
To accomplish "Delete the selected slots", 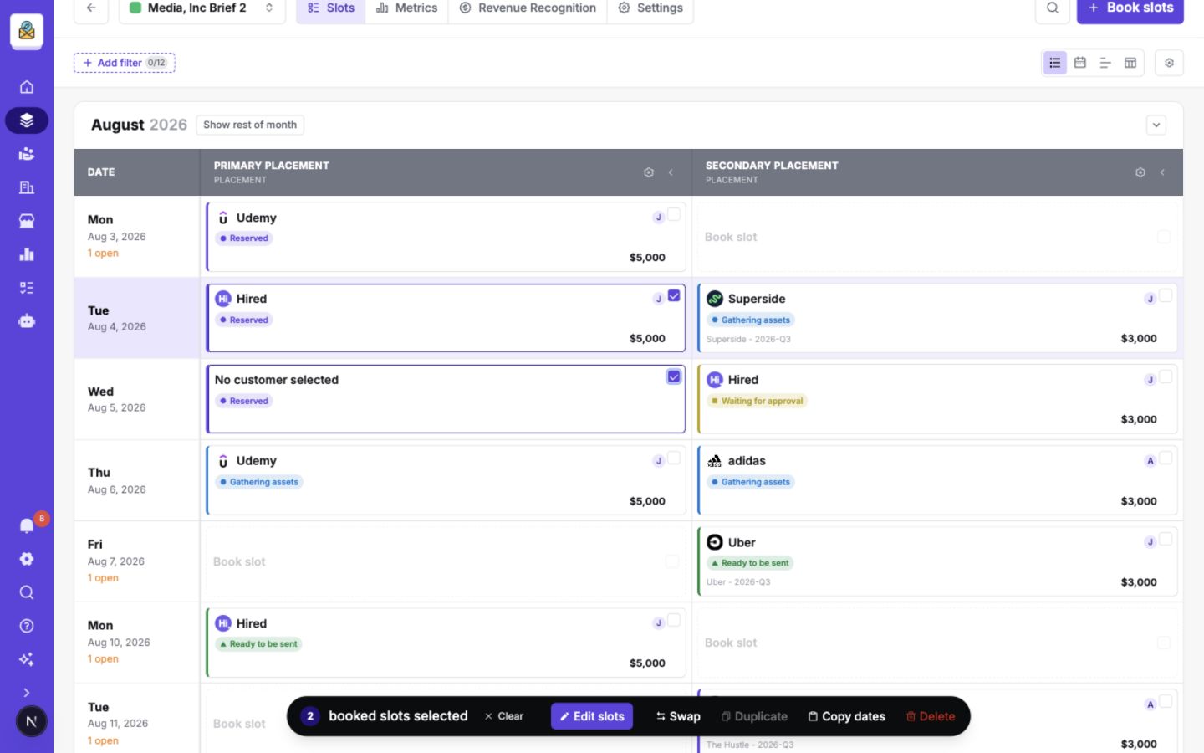I will coord(931,716).
